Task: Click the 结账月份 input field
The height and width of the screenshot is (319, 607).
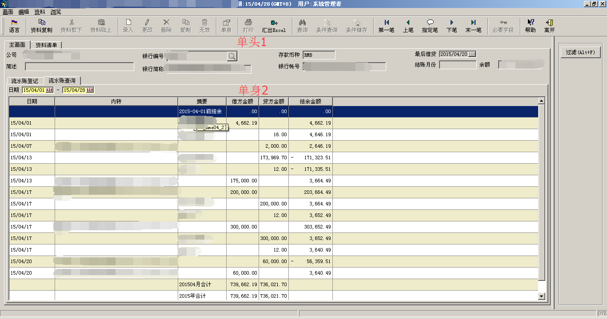Action: coord(458,65)
